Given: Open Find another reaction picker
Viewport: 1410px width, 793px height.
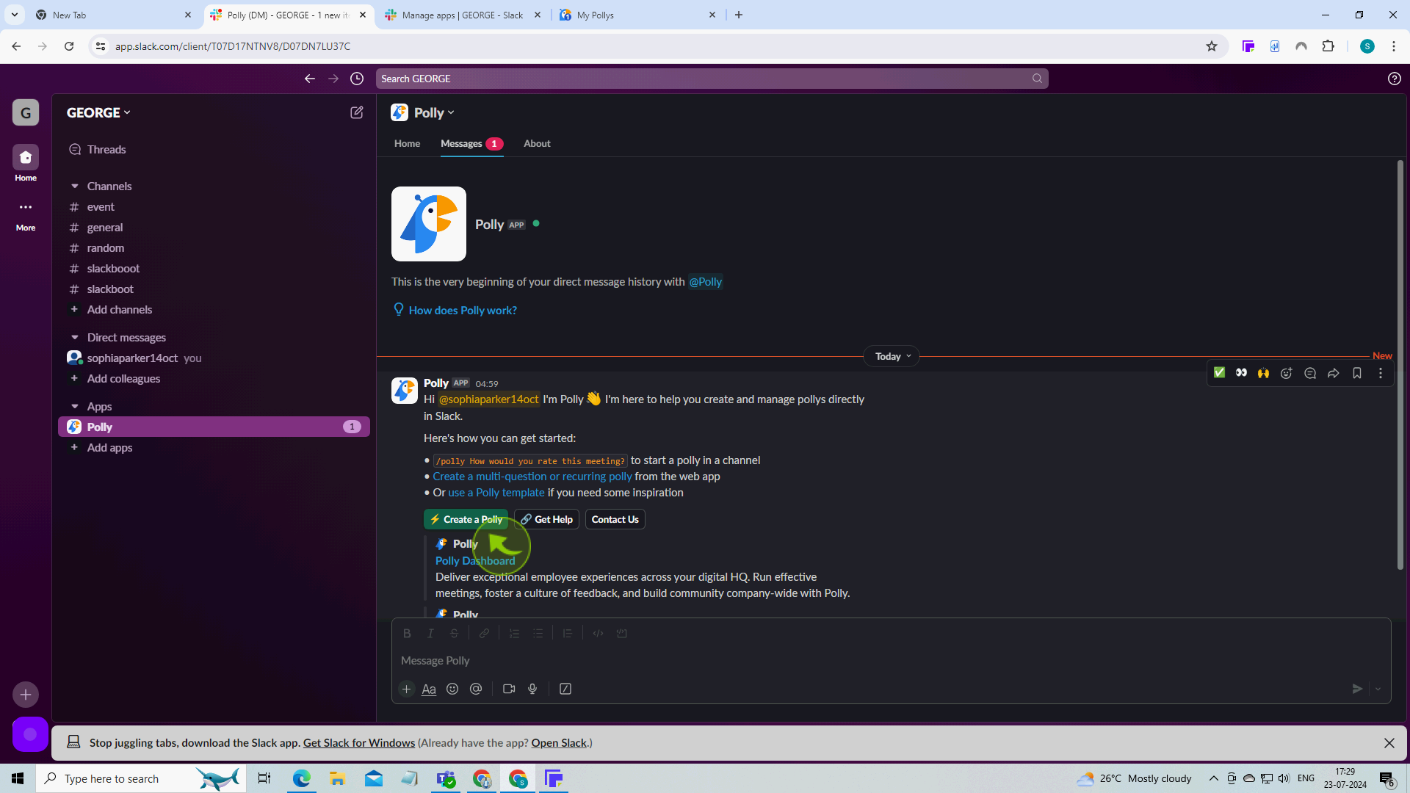Looking at the screenshot, I should [1287, 373].
